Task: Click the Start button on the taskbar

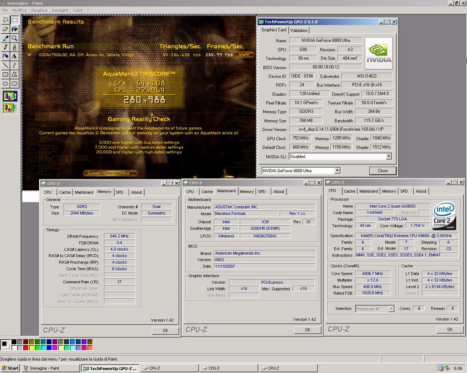Action: [10, 368]
